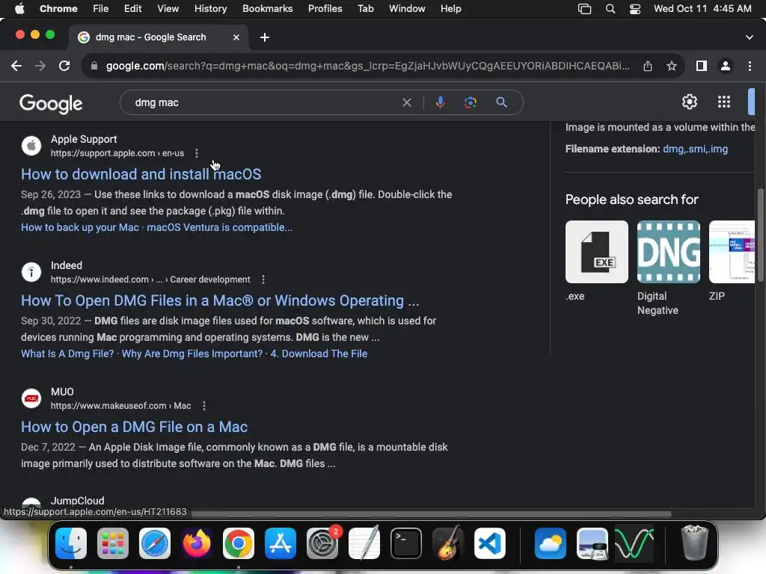Screen dimensions: 766x574
Task: Open 'How to download and install macOS'
Action: pyautogui.click(x=141, y=174)
